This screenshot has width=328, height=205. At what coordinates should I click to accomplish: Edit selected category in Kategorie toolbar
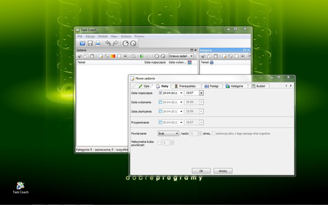[x=237, y=56]
